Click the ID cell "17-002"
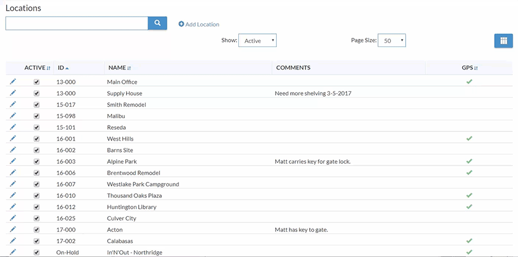Image resolution: width=518 pixels, height=257 pixels. click(66, 241)
